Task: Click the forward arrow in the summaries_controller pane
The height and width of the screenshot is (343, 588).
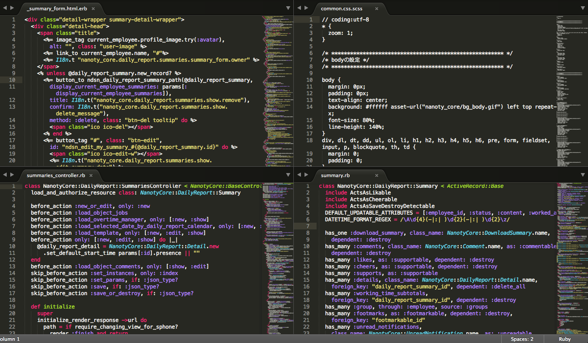Action: pyautogui.click(x=12, y=175)
